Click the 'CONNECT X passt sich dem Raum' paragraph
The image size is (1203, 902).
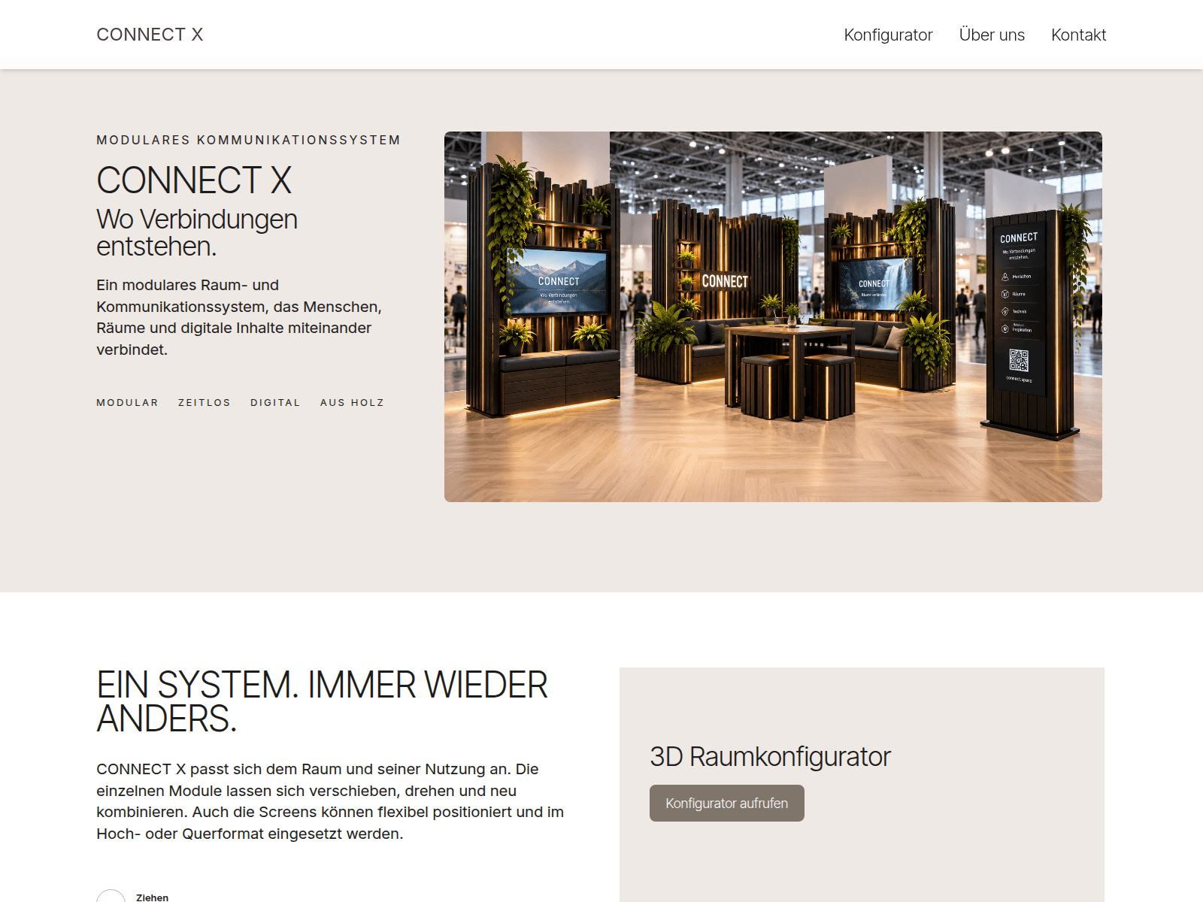tap(330, 801)
